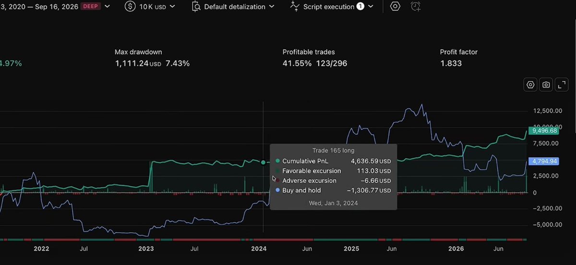Click the green 9,496.68 price label
This screenshot has width=576, height=265.
coord(544,130)
